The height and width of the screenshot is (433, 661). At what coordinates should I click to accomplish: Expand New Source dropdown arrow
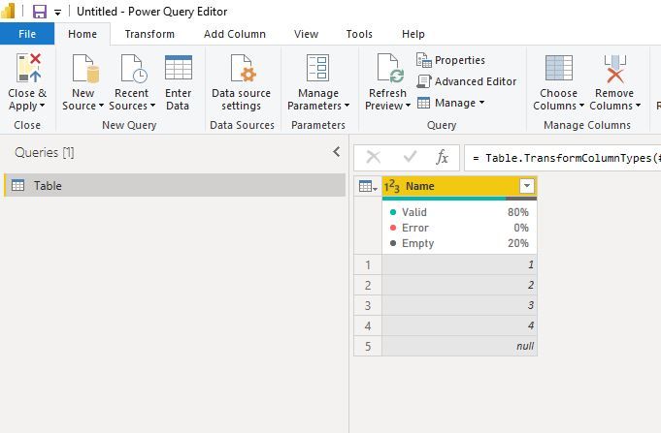coord(101,106)
